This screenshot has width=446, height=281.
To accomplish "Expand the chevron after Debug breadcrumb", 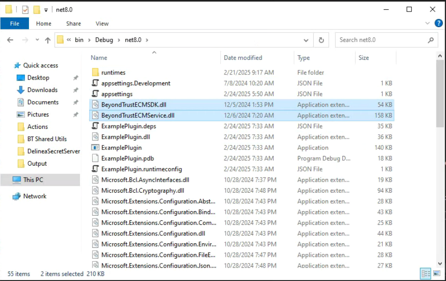I will pos(119,40).
